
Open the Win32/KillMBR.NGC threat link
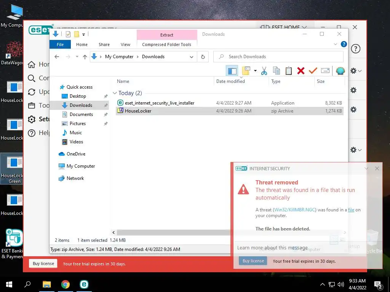click(x=295, y=210)
